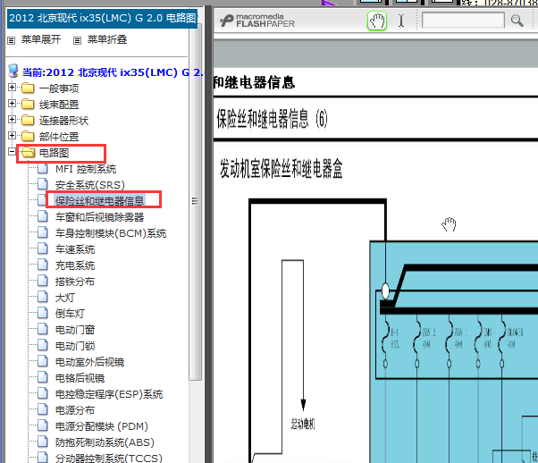Click the 连接器形状 folder icon
Image resolution: width=538 pixels, height=463 pixels.
coord(28,121)
